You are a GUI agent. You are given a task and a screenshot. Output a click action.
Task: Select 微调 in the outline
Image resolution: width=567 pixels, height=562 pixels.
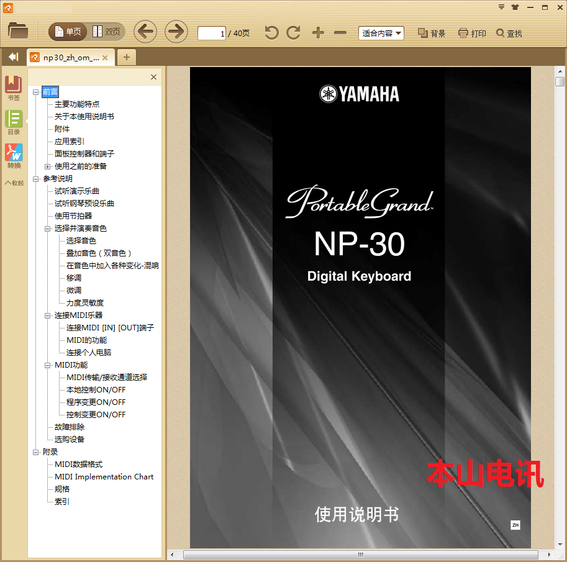point(74,291)
